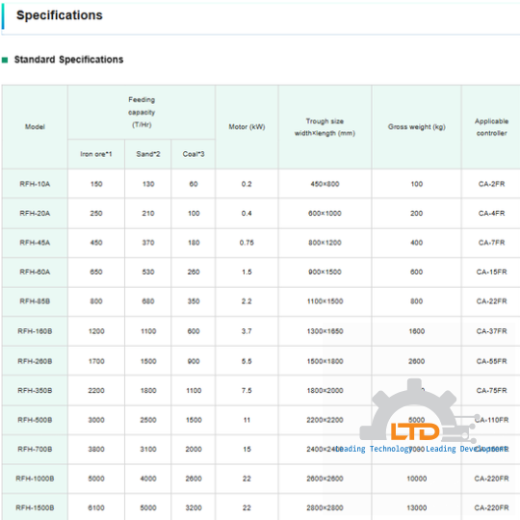Click controller CA-4FR
The width and height of the screenshot is (520, 520).
coord(491,213)
